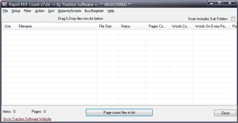This screenshot has height=123, width=238.
Task: Click Page count files in list button
Action: click(x=119, y=112)
